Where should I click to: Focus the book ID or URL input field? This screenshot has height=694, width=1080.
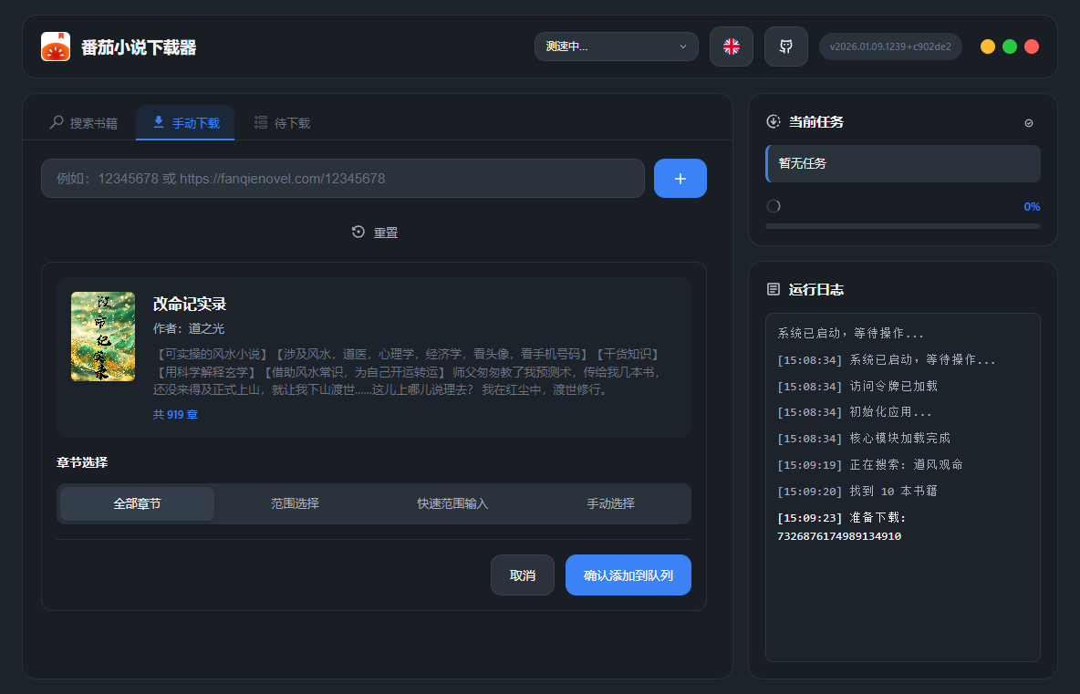342,179
